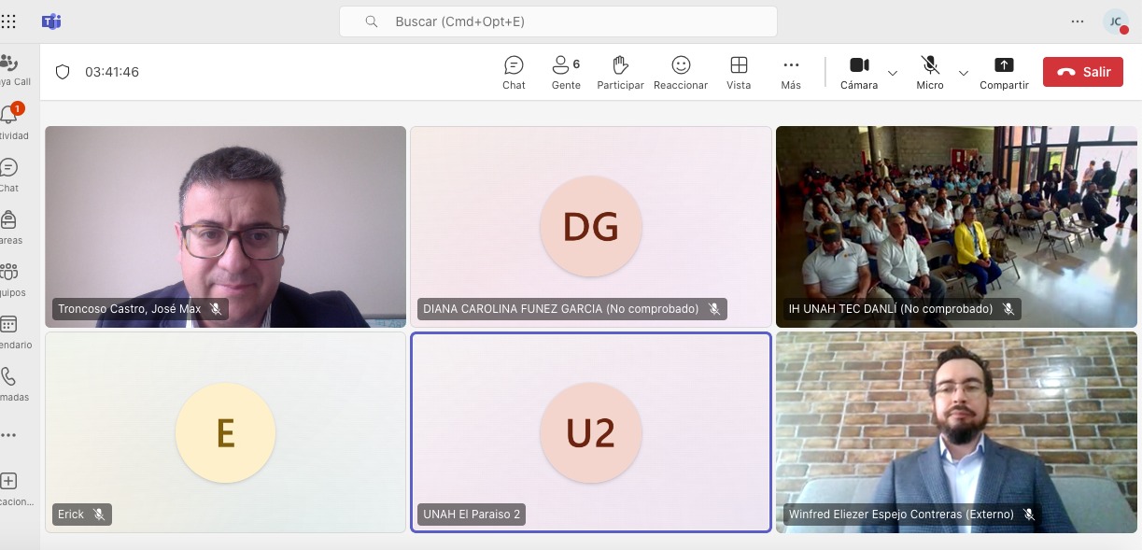Click the JC profile avatar
Screen dimensions: 1142x550
pos(1115,21)
